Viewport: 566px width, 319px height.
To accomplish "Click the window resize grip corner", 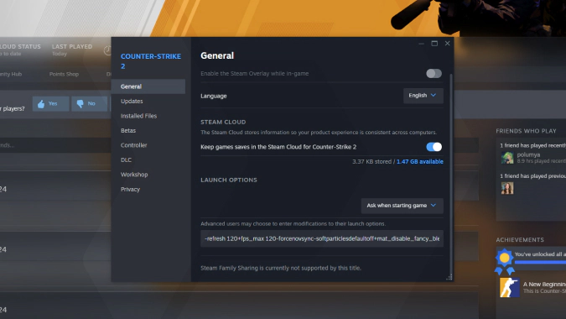I will (x=449, y=278).
